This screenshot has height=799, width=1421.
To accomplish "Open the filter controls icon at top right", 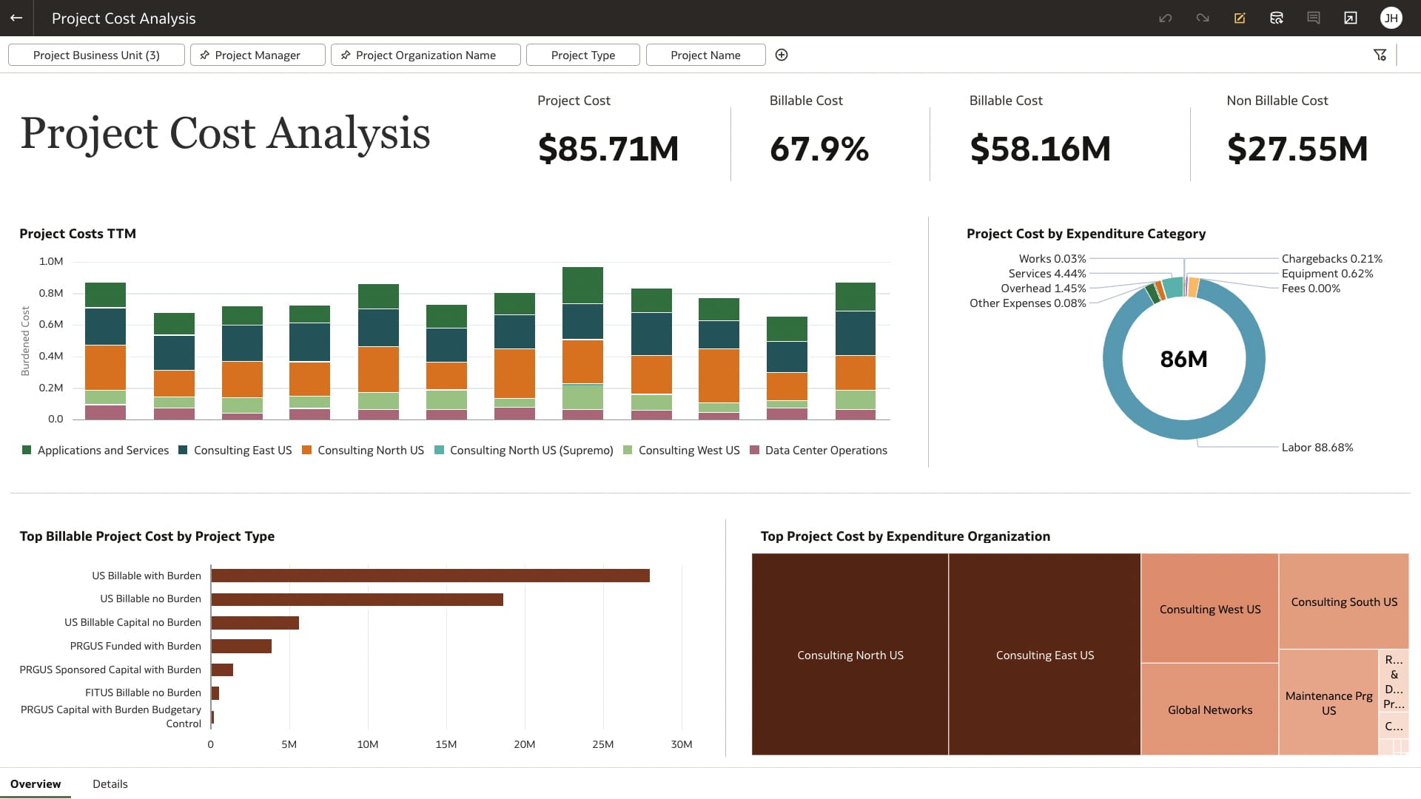I will click(1380, 54).
